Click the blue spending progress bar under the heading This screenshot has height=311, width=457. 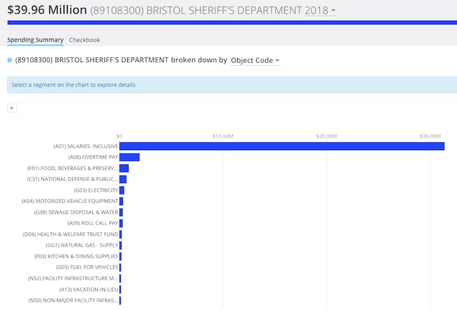pos(232,23)
